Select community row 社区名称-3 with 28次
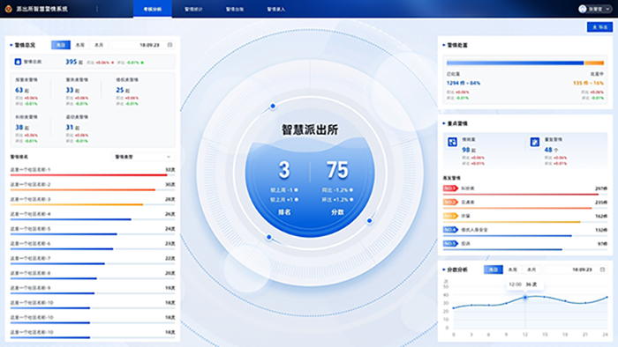This screenshot has width=618, height=347. (93, 202)
